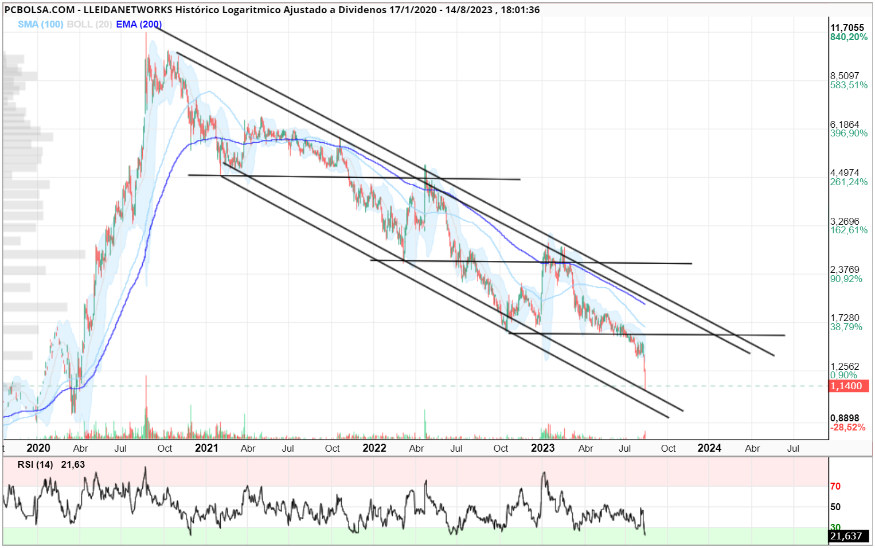Click the 396,90% percentage label

click(x=849, y=133)
